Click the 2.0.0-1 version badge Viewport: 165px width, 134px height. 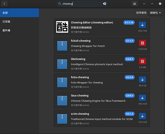pyautogui.click(x=130, y=95)
